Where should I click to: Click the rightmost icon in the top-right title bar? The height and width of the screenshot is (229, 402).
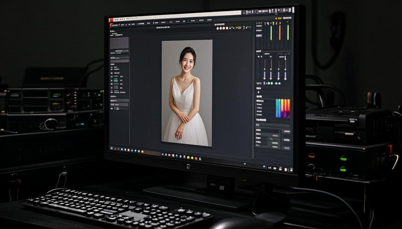coord(293,10)
